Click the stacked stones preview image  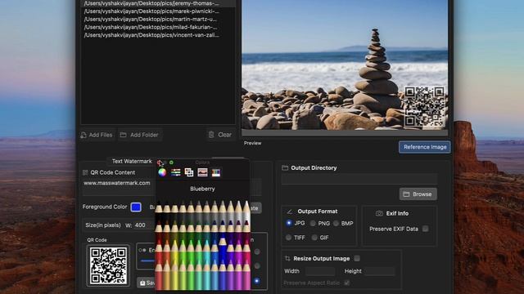pos(345,65)
